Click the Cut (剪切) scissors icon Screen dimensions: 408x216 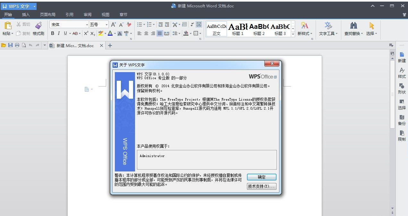(x=19, y=24)
